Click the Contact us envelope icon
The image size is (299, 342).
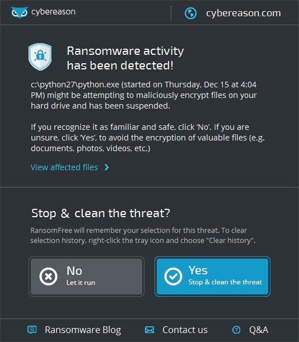(x=149, y=330)
